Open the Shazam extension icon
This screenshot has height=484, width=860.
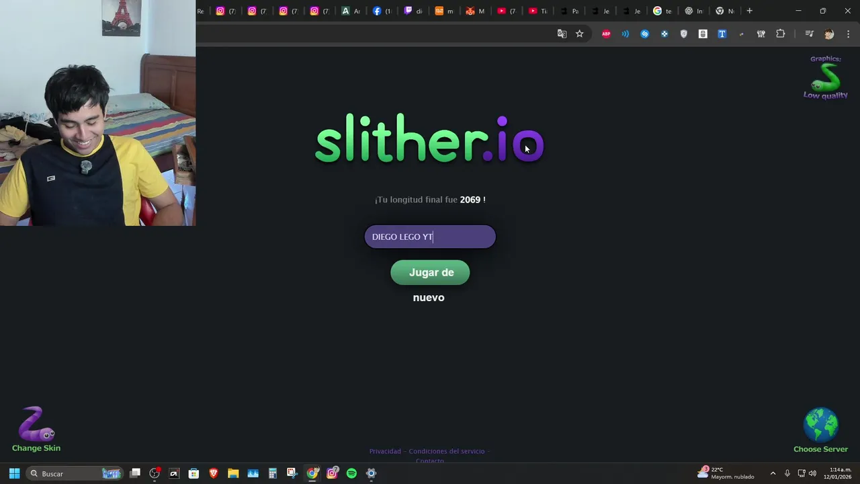645,34
